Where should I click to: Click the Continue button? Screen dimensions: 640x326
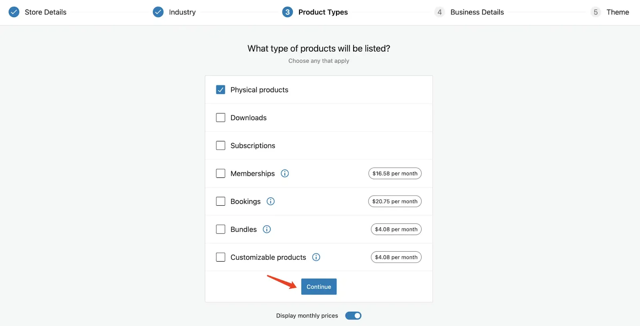(x=319, y=286)
